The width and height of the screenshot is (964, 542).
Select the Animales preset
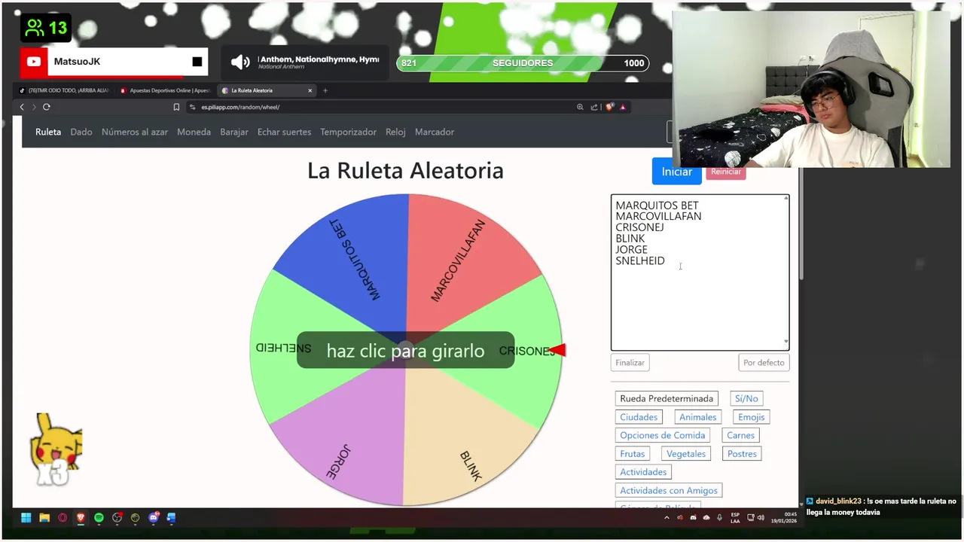(x=697, y=417)
